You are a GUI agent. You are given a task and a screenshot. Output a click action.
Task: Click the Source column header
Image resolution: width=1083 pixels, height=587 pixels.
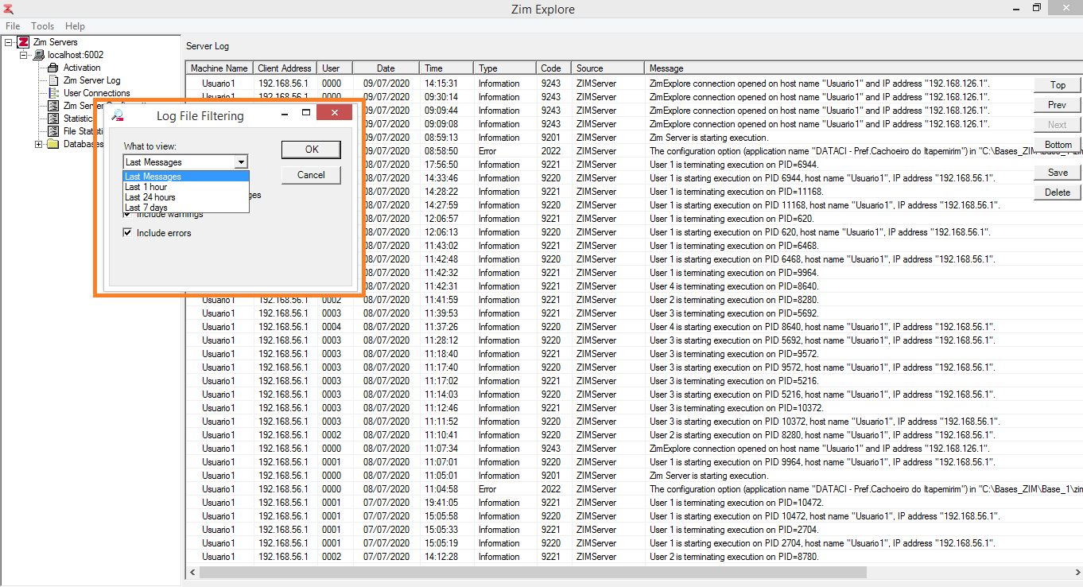[x=607, y=68]
